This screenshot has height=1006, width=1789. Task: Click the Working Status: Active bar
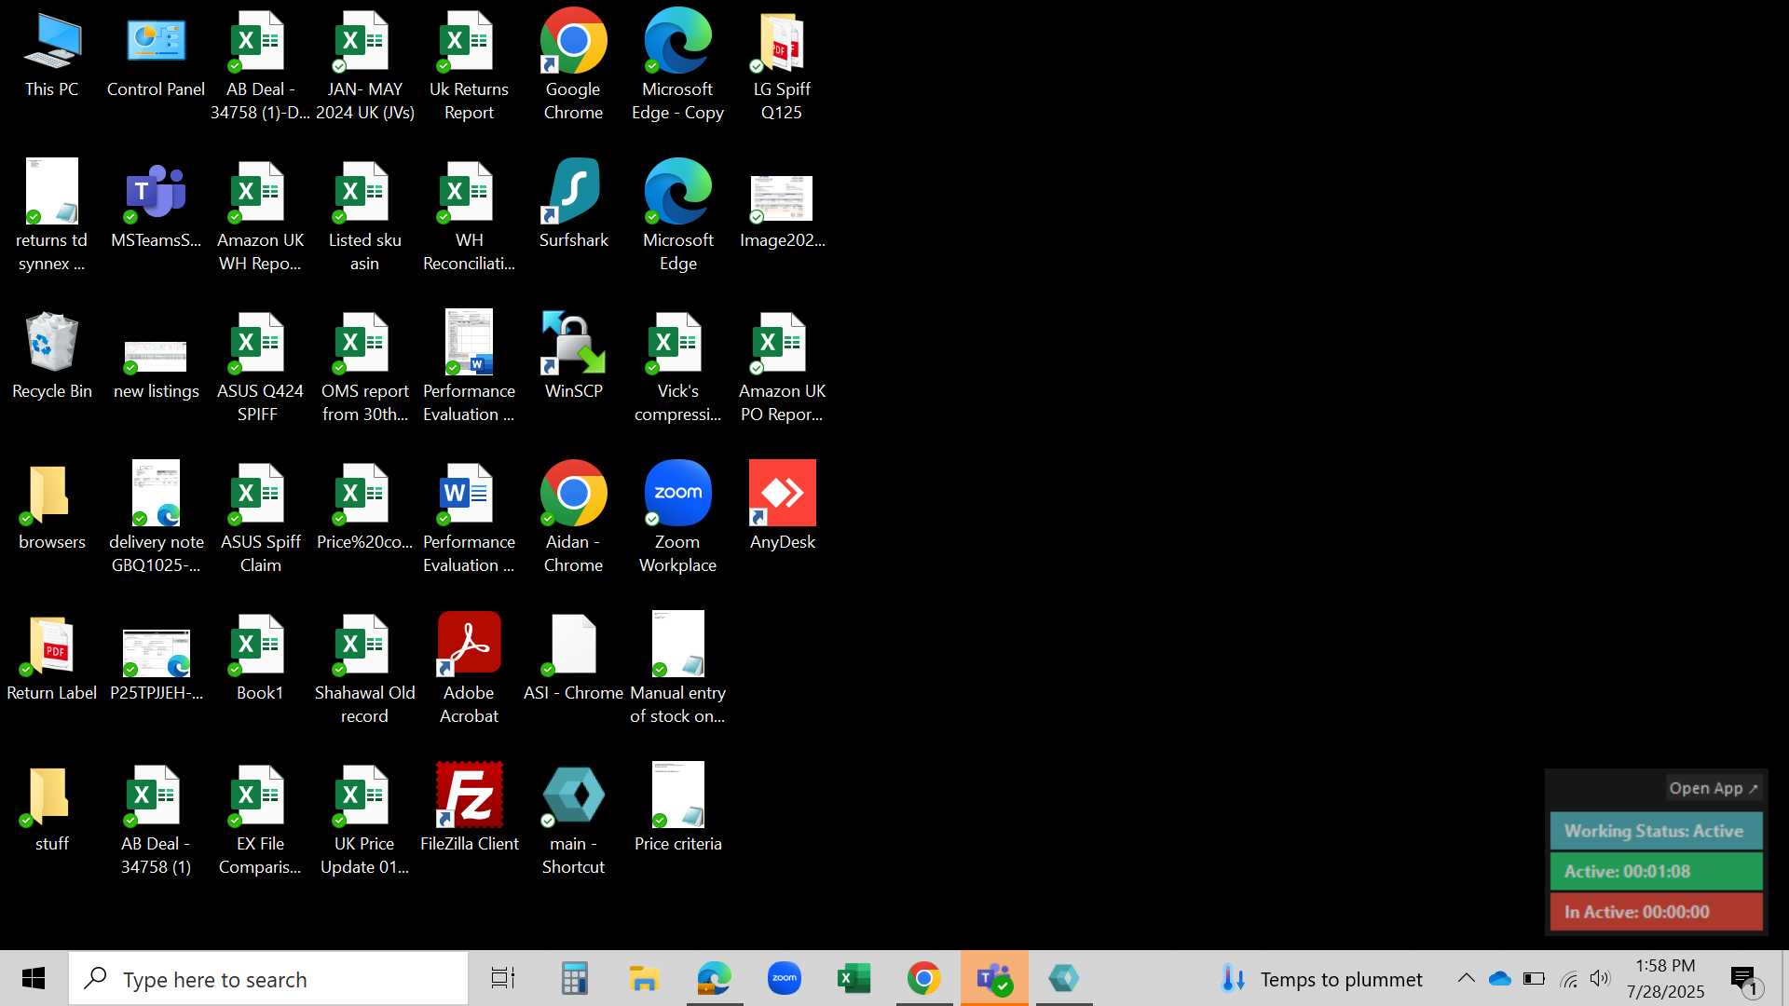pos(1656,831)
